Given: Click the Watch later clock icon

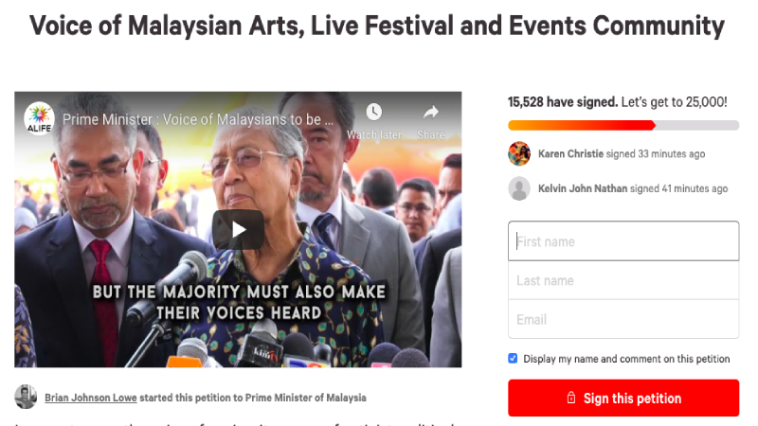Looking at the screenshot, I should tap(373, 113).
